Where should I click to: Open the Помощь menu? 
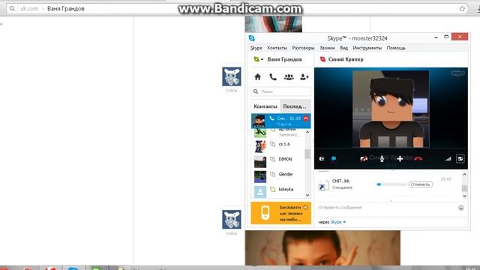396,48
